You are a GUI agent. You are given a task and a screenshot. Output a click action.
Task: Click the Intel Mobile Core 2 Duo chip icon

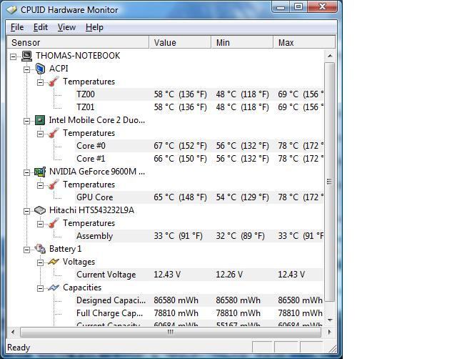pyautogui.click(x=40, y=120)
